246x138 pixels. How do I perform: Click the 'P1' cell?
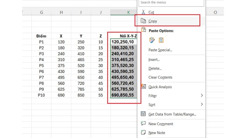click(42, 42)
